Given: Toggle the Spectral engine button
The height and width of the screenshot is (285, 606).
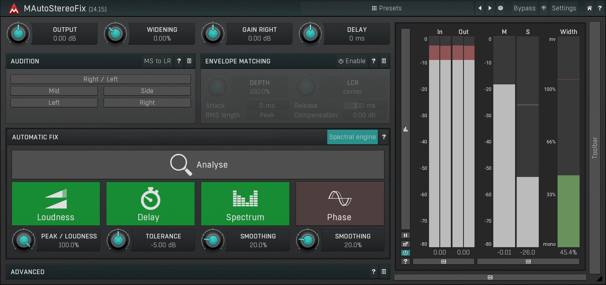Looking at the screenshot, I should tap(352, 137).
